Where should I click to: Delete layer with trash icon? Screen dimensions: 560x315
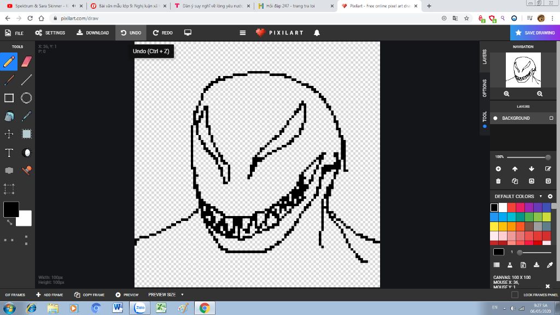[498, 181]
